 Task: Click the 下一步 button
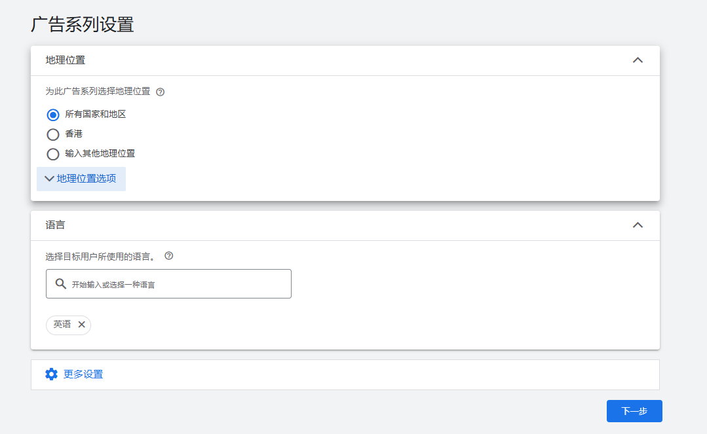(x=634, y=411)
